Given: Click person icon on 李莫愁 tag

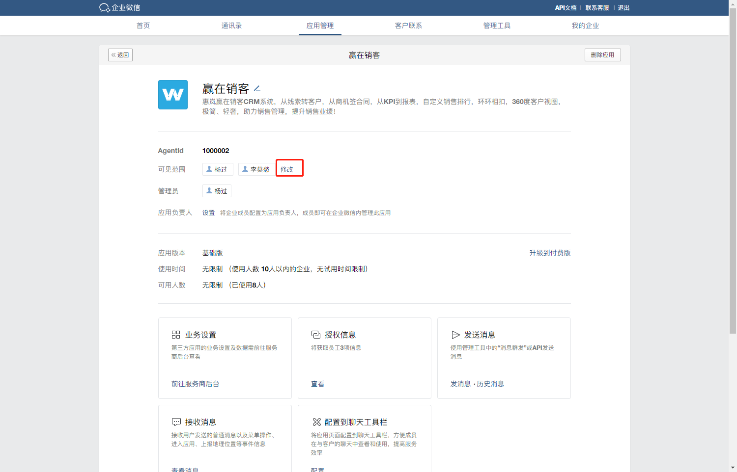Looking at the screenshot, I should click(x=245, y=169).
